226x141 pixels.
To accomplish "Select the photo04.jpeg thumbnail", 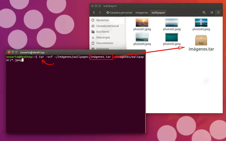I will tap(142, 37).
